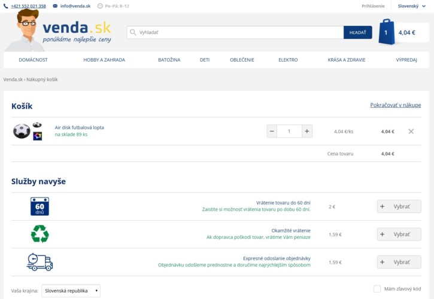
Task: Open the Domácnosť menu
Action: [x=33, y=60]
